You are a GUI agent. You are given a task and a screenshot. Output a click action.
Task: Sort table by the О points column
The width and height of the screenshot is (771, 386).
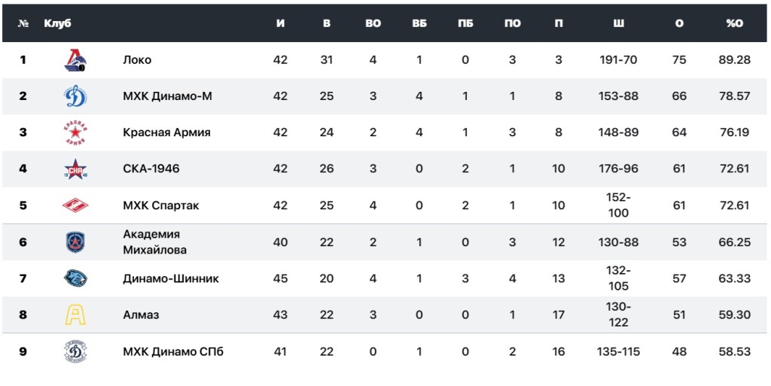[x=679, y=23]
